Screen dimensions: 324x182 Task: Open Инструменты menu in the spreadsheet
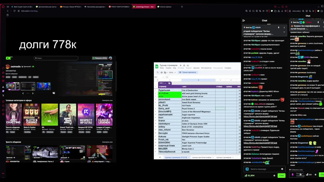click(206, 68)
